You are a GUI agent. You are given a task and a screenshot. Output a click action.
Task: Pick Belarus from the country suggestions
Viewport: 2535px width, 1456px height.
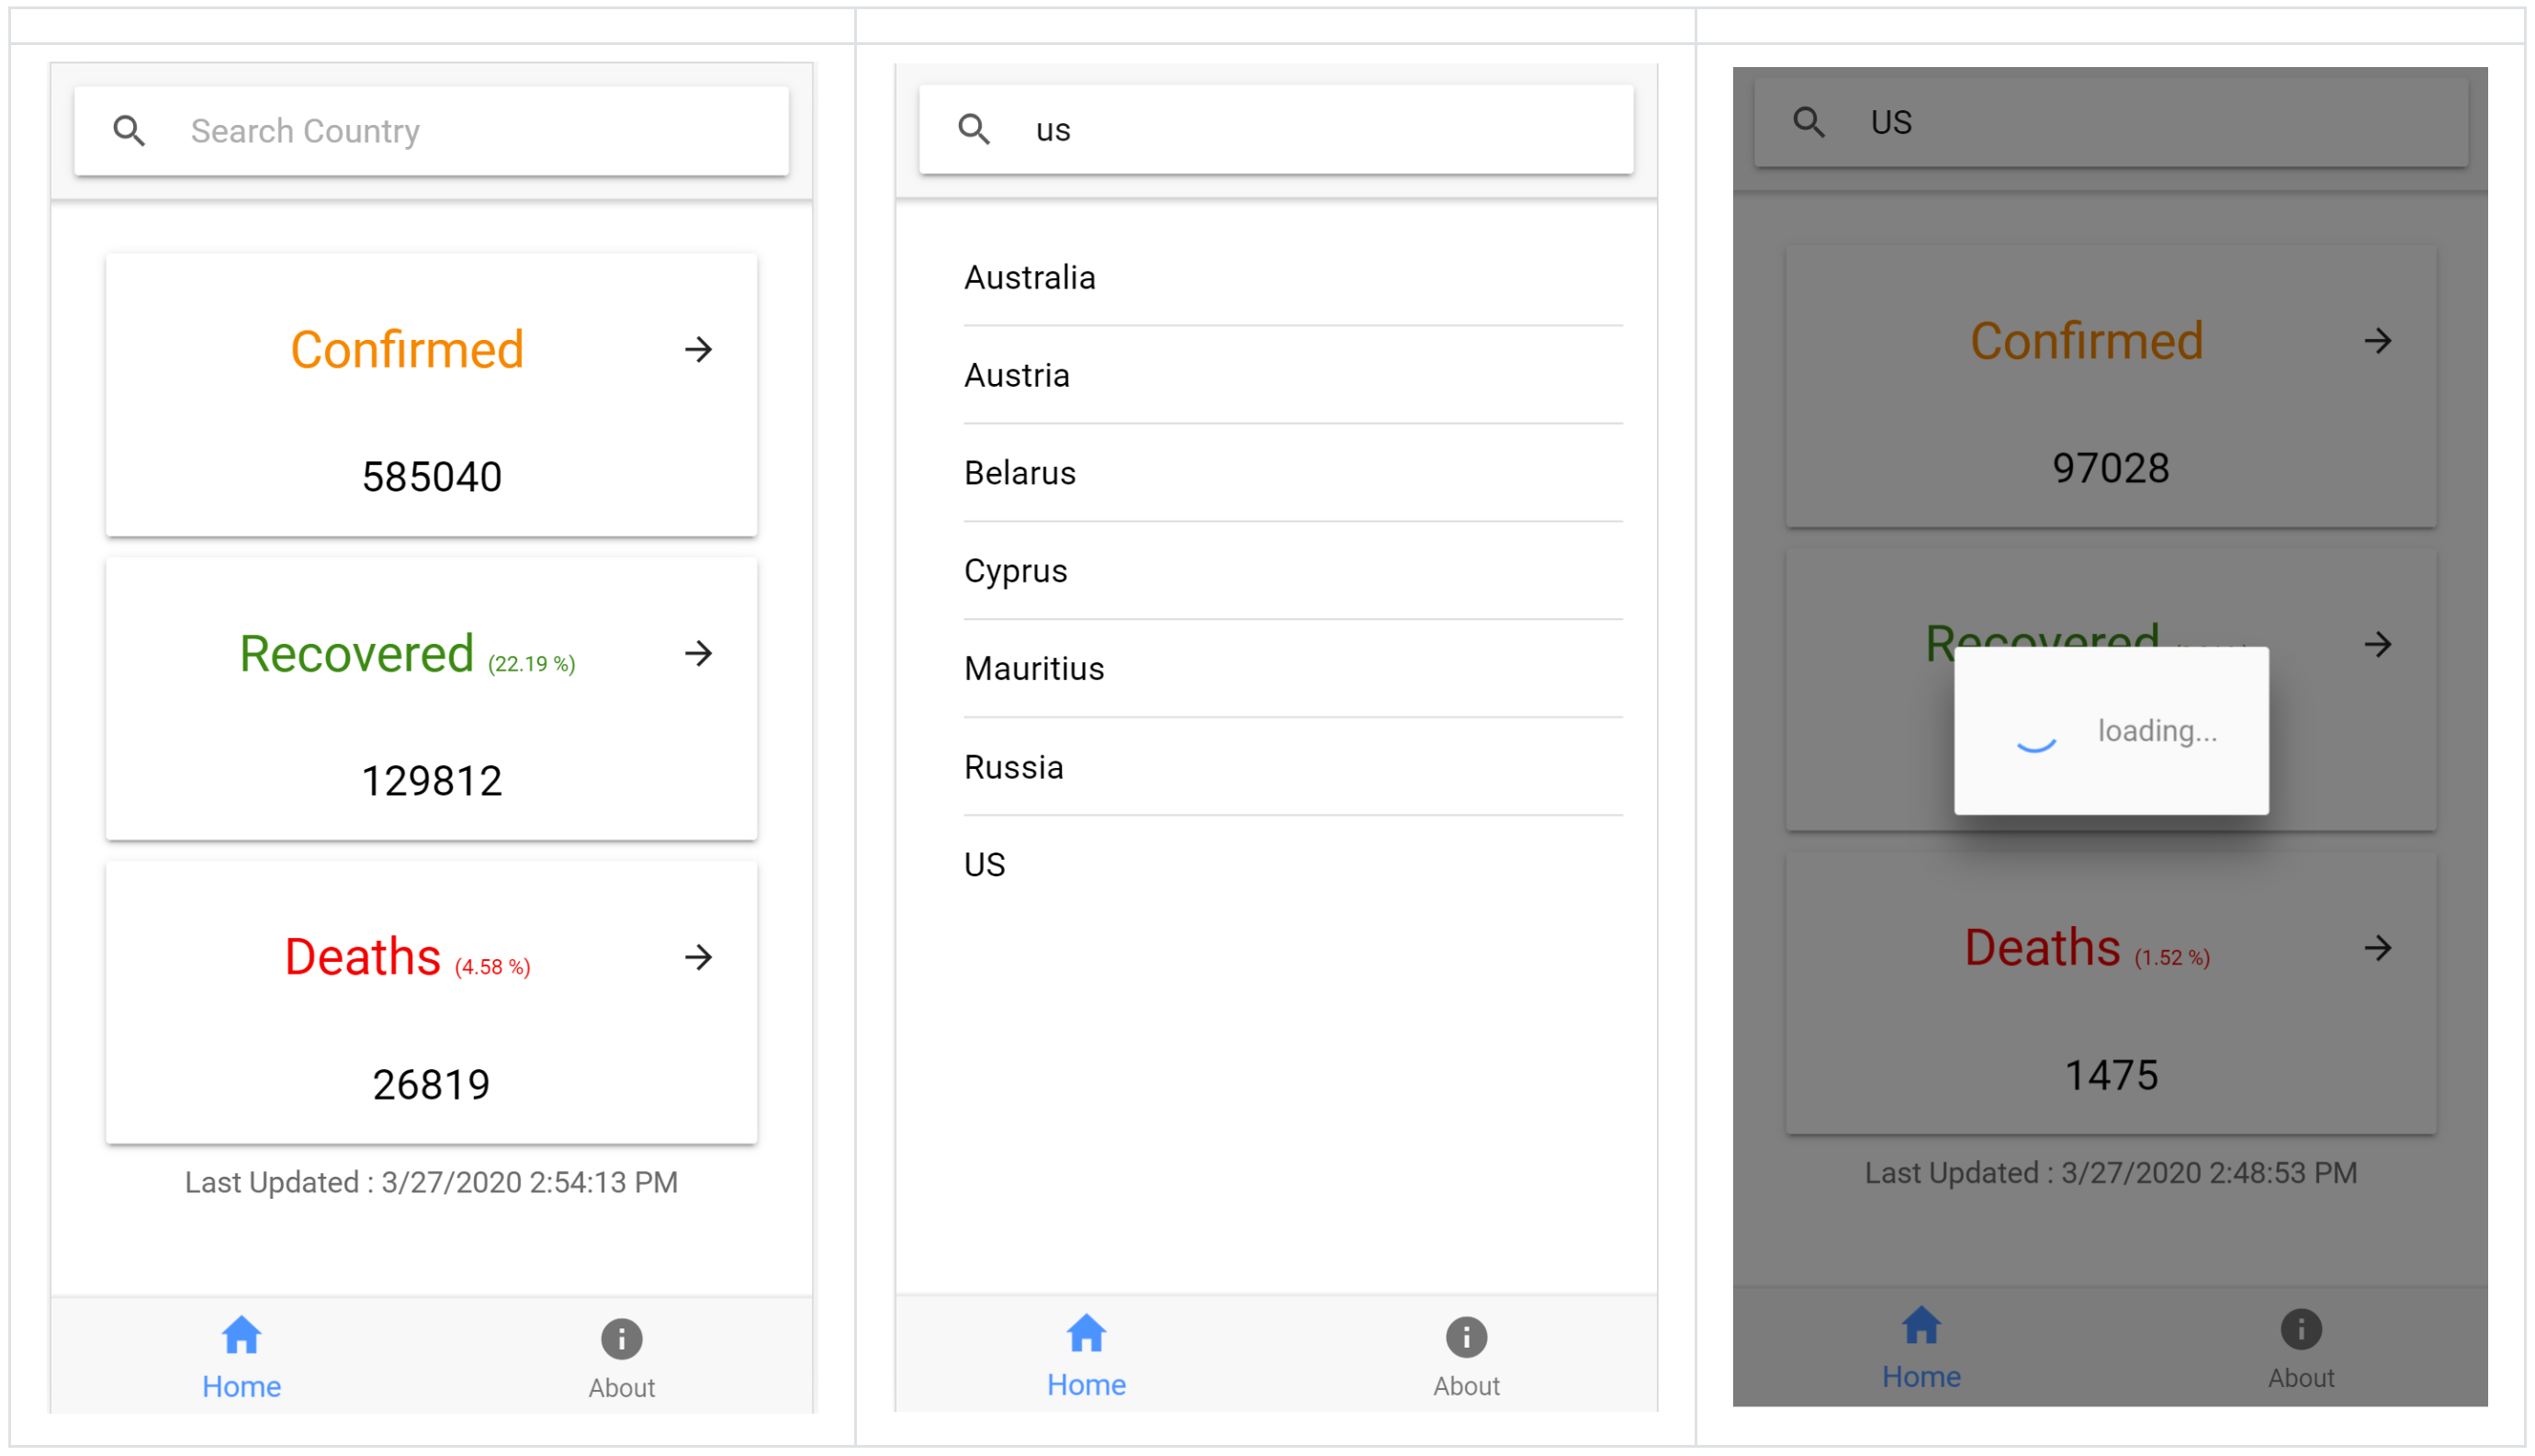coord(1020,473)
